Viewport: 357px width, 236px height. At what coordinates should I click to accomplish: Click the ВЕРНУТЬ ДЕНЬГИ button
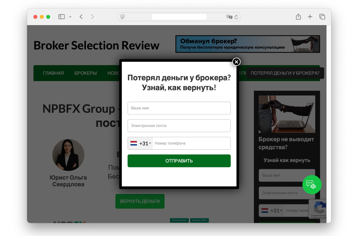point(140,201)
